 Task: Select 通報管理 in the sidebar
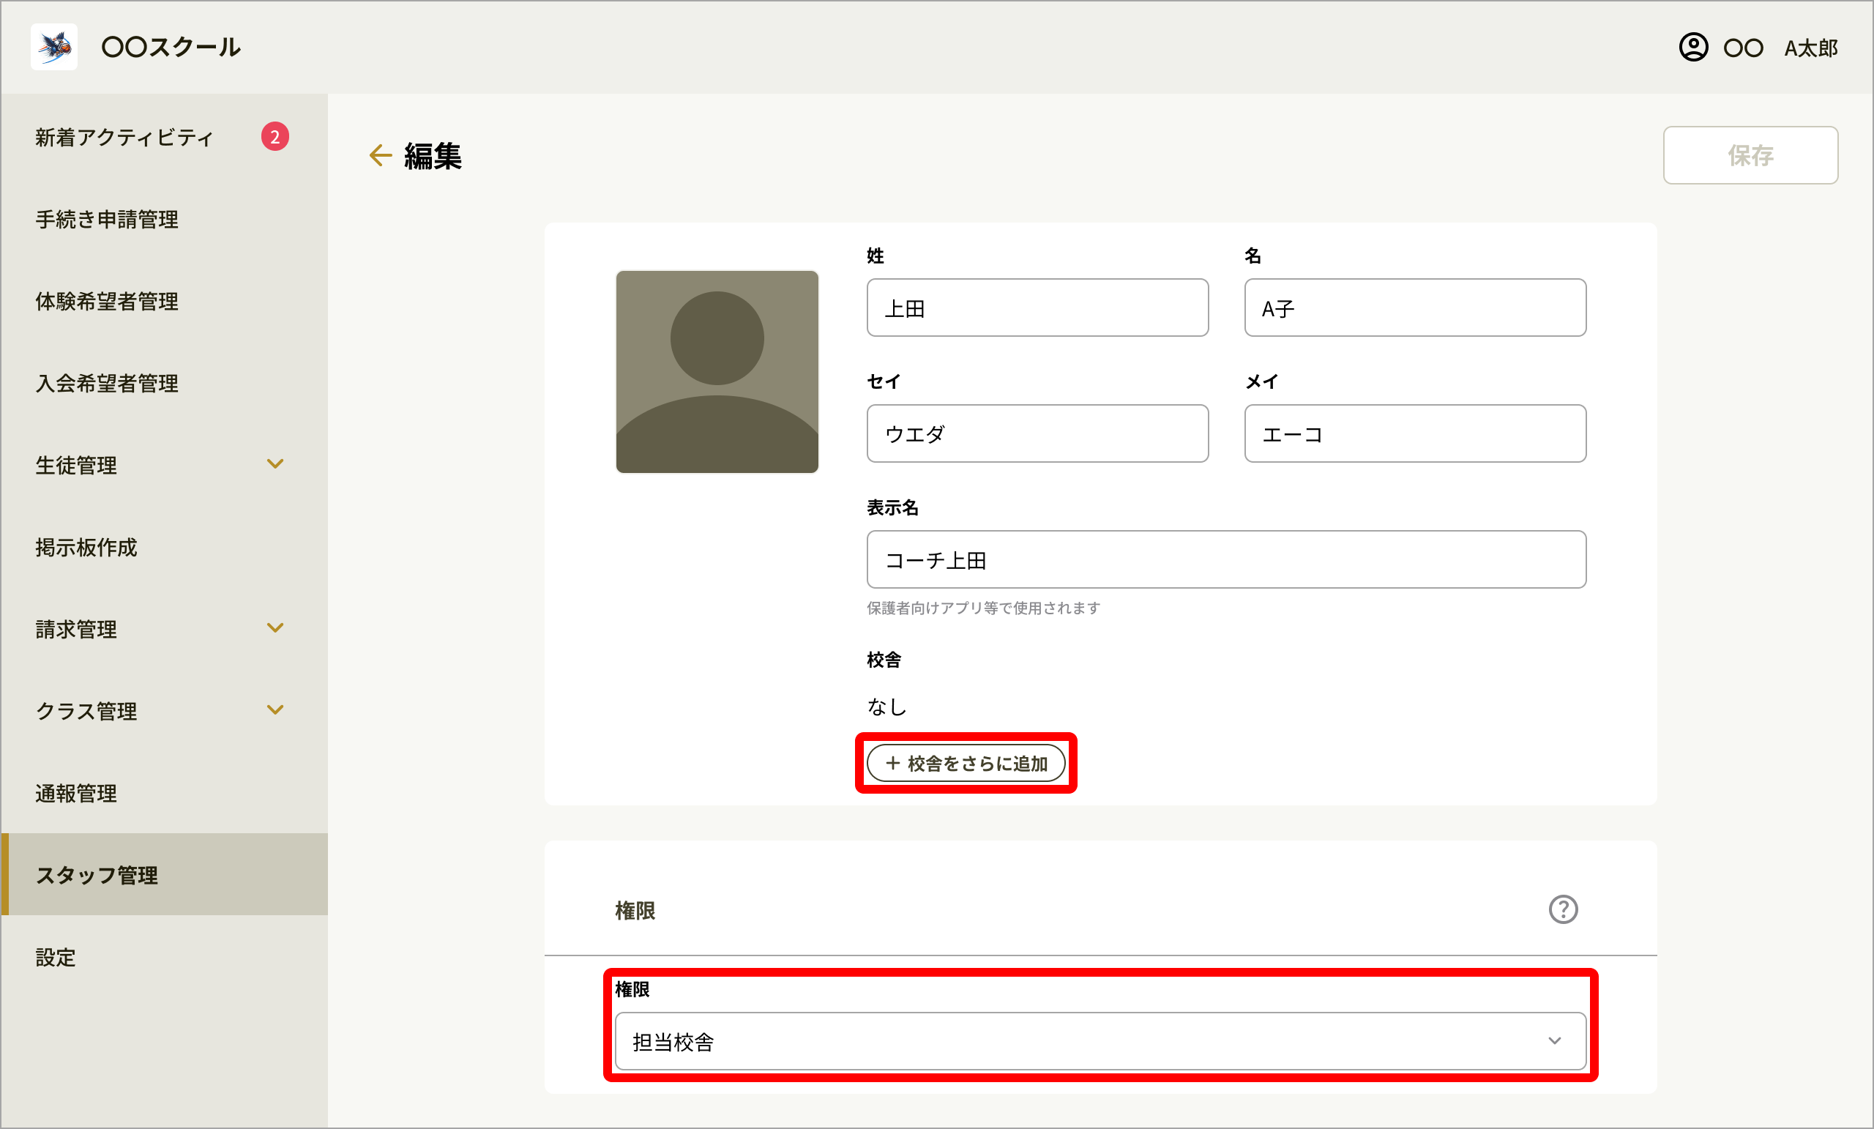point(164,793)
